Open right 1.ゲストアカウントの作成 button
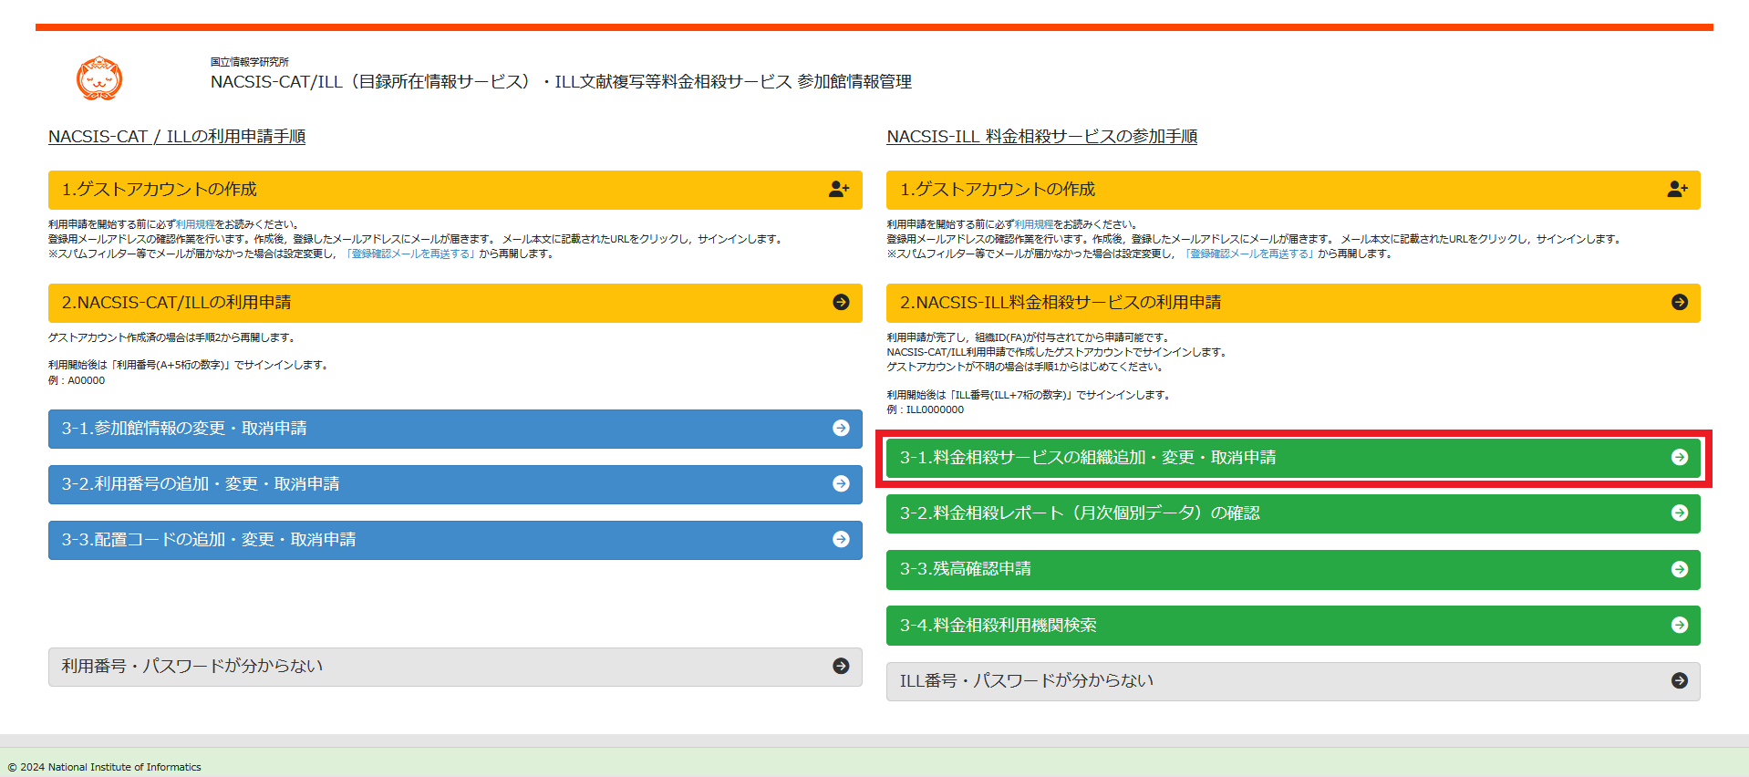The width and height of the screenshot is (1749, 777). tap(1293, 190)
